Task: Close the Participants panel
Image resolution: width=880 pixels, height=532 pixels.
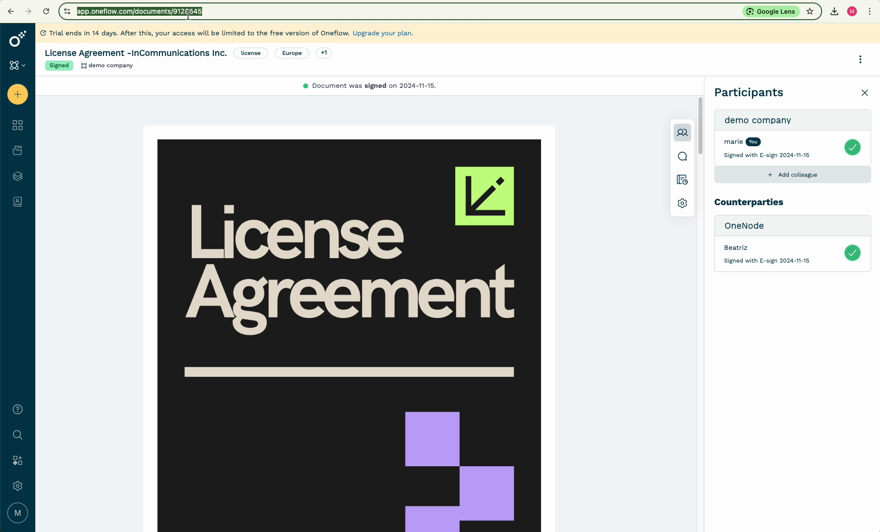Action: click(x=865, y=93)
